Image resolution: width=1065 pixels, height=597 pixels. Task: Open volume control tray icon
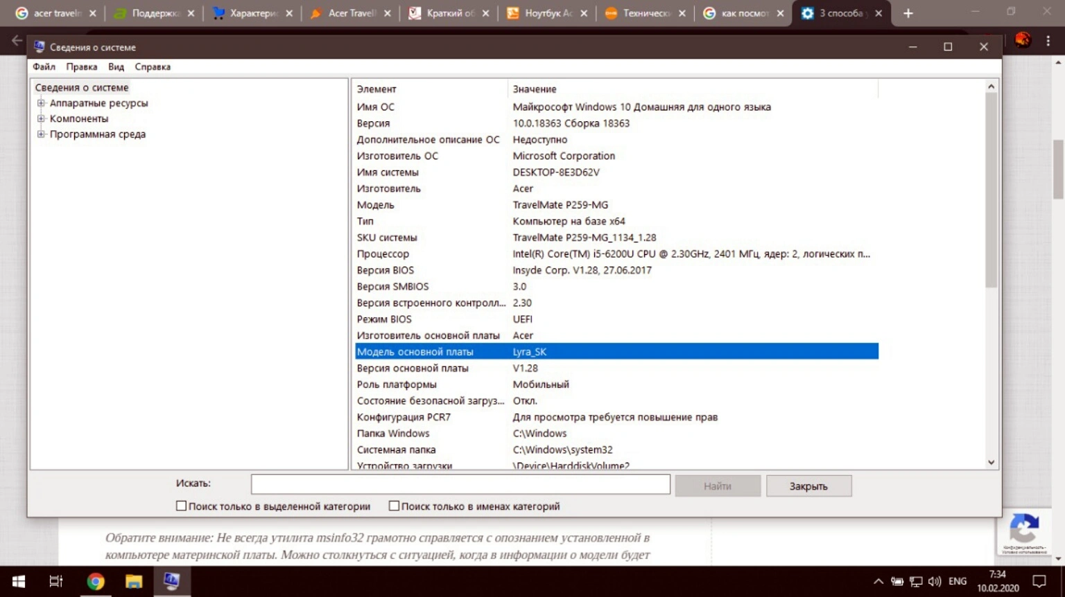pyautogui.click(x=935, y=582)
